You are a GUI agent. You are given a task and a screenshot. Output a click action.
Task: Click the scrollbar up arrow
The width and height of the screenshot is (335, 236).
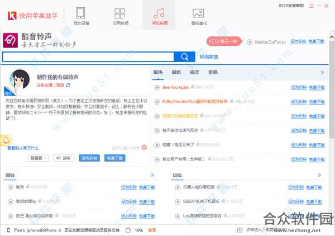332,37
